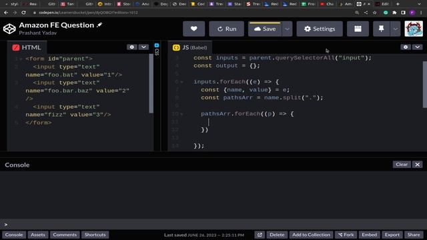
Task: Open user avatar menu
Action: click(x=414, y=29)
